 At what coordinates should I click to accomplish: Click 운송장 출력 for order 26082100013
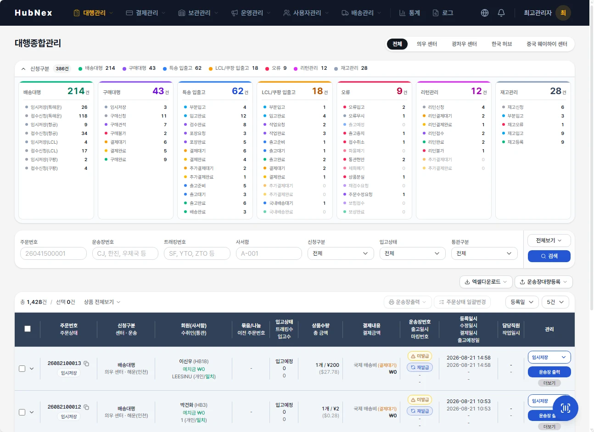549,372
